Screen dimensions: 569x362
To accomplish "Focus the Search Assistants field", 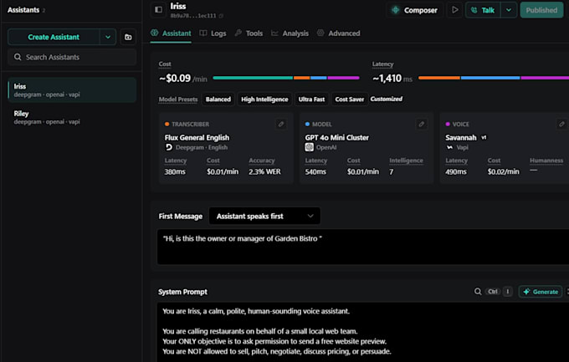I will pyautogui.click(x=72, y=57).
